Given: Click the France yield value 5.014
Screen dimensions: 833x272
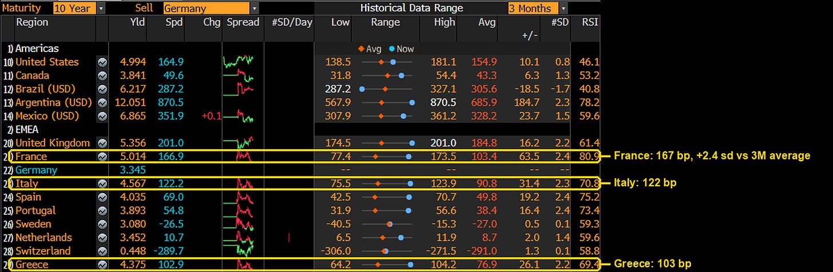Looking at the screenshot, I should pos(132,157).
